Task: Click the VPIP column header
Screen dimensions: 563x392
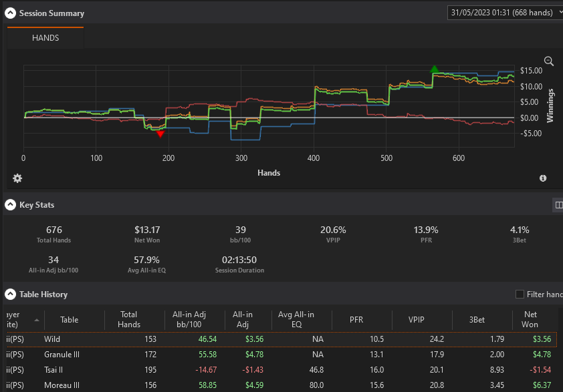Action: click(416, 319)
